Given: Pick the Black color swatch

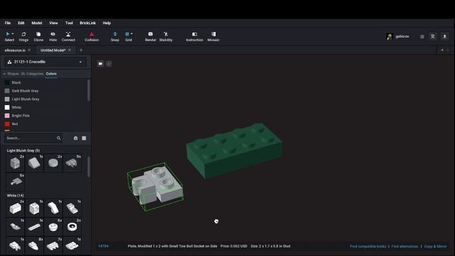Looking at the screenshot, I should 7,82.
